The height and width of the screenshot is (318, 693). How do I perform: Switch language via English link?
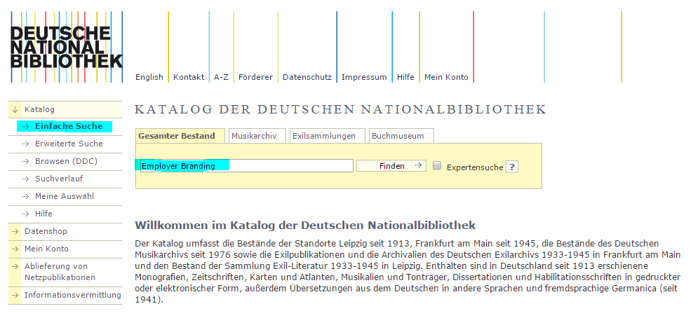[x=149, y=77]
